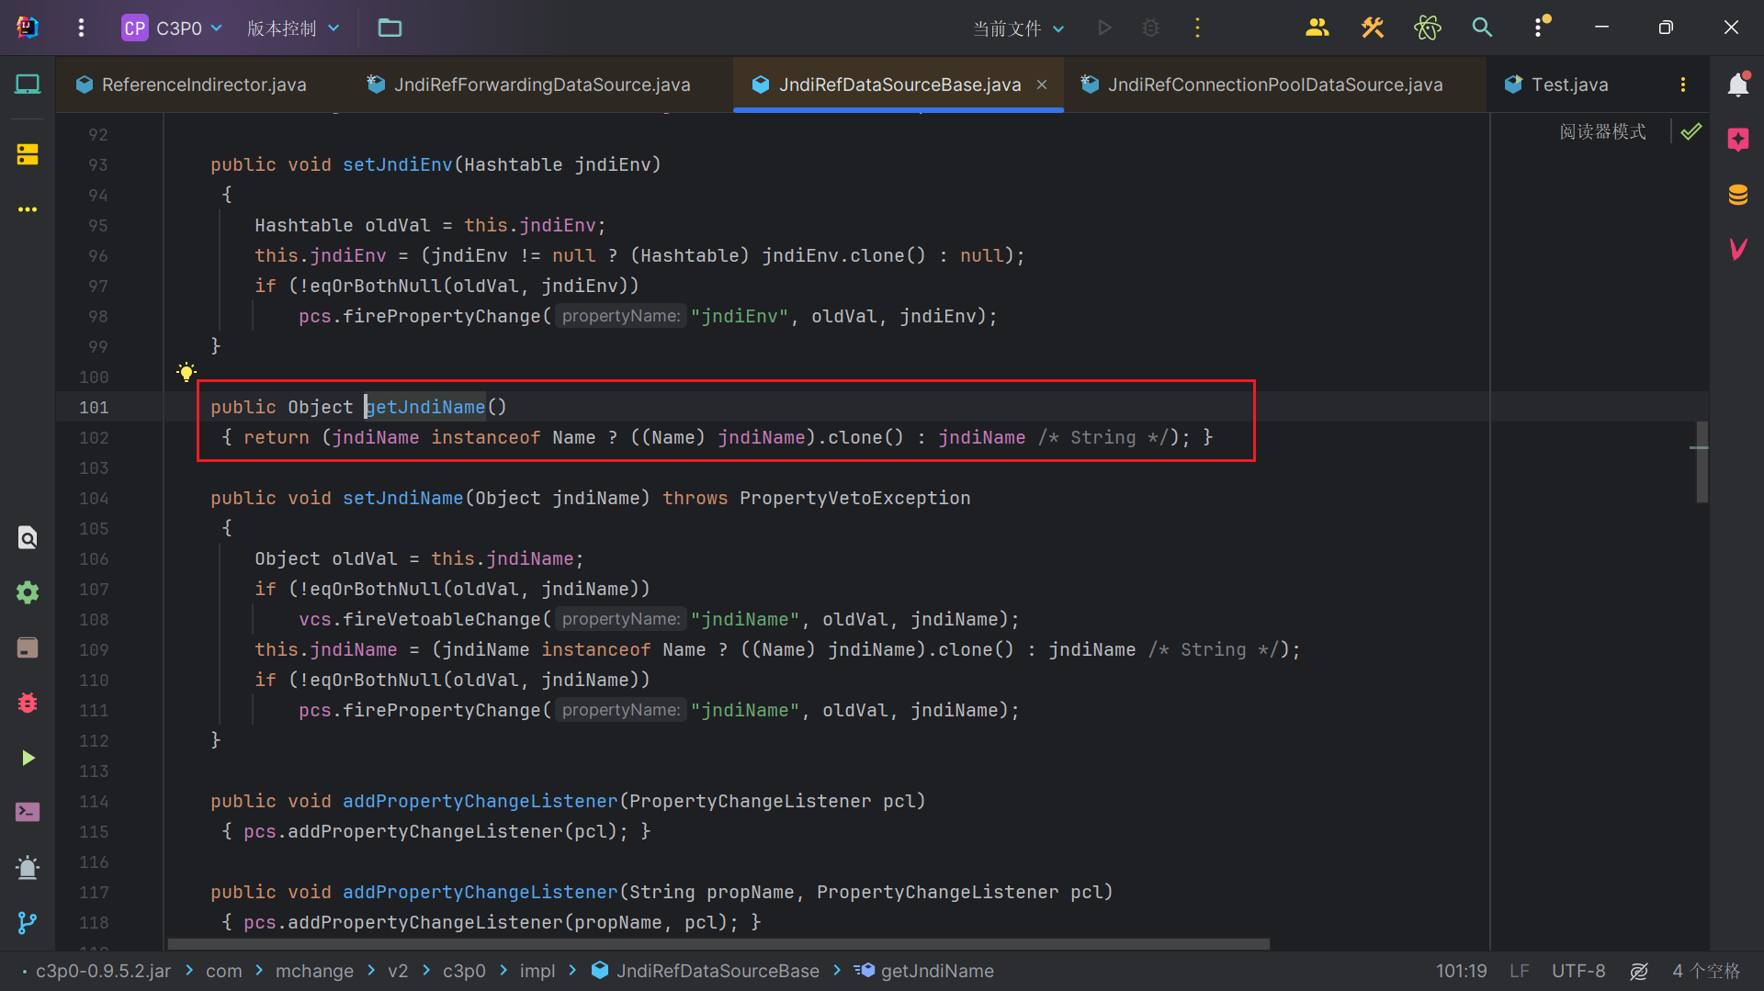The width and height of the screenshot is (1764, 991).
Task: Toggle 阅读器模式 reader mode
Action: pyautogui.click(x=1603, y=131)
